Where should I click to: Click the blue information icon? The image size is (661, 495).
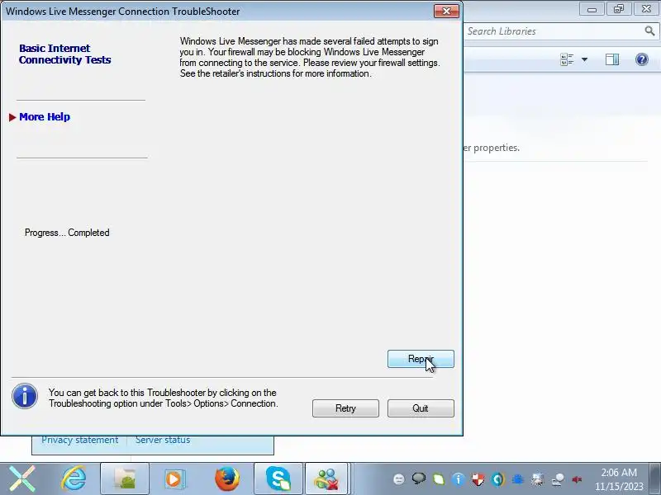point(25,396)
